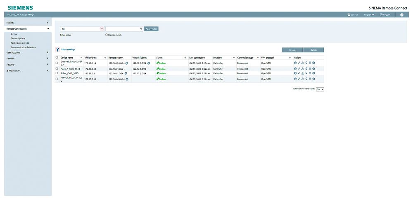Edit Robot_Cell2_SC642_2C with pencil icon
Screen dimensions: 413x200
[x=299, y=79]
